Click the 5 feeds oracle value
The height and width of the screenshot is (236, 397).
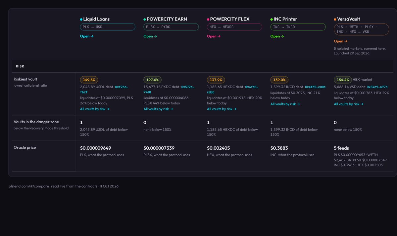pos(341,148)
